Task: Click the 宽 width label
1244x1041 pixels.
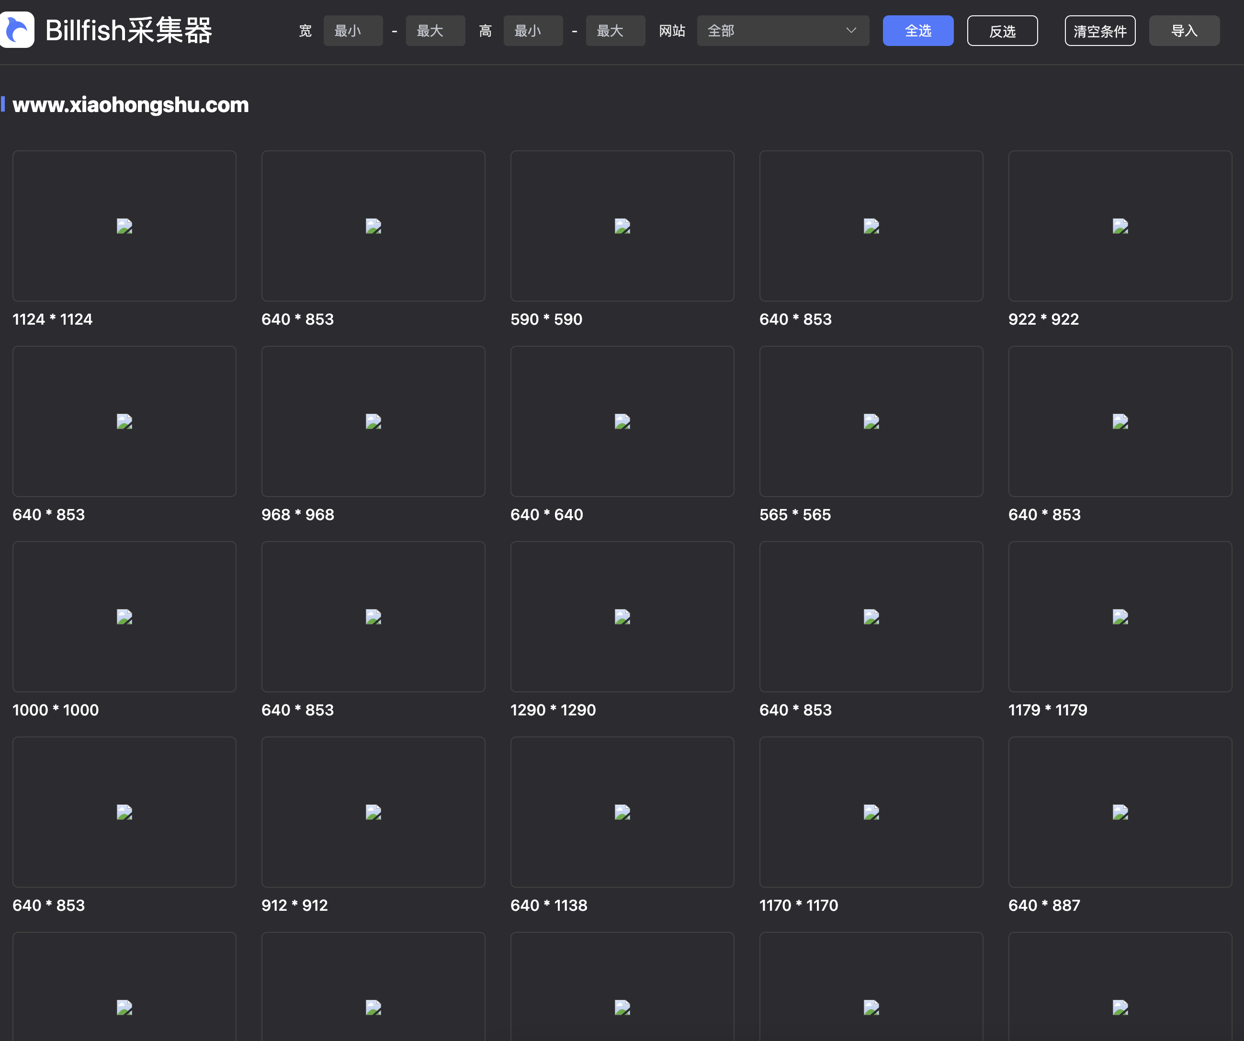Action: click(x=305, y=31)
